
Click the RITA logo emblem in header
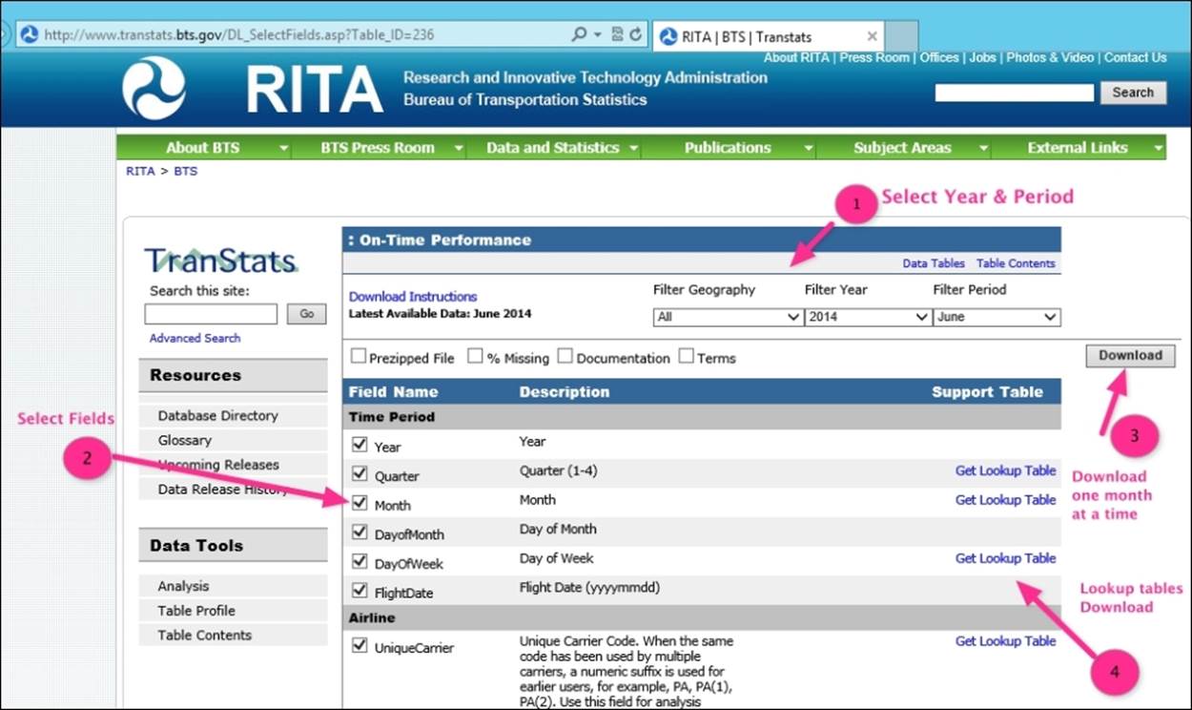tap(154, 88)
